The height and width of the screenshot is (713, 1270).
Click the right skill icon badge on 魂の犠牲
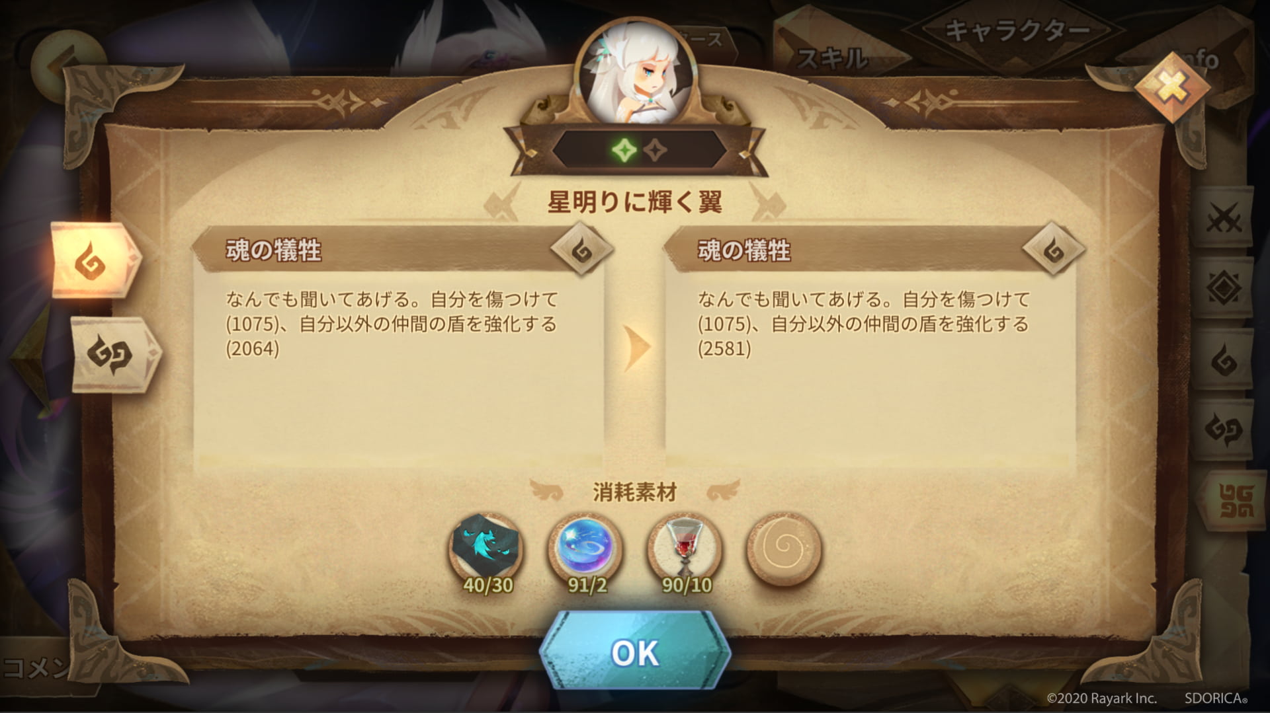(x=1054, y=250)
